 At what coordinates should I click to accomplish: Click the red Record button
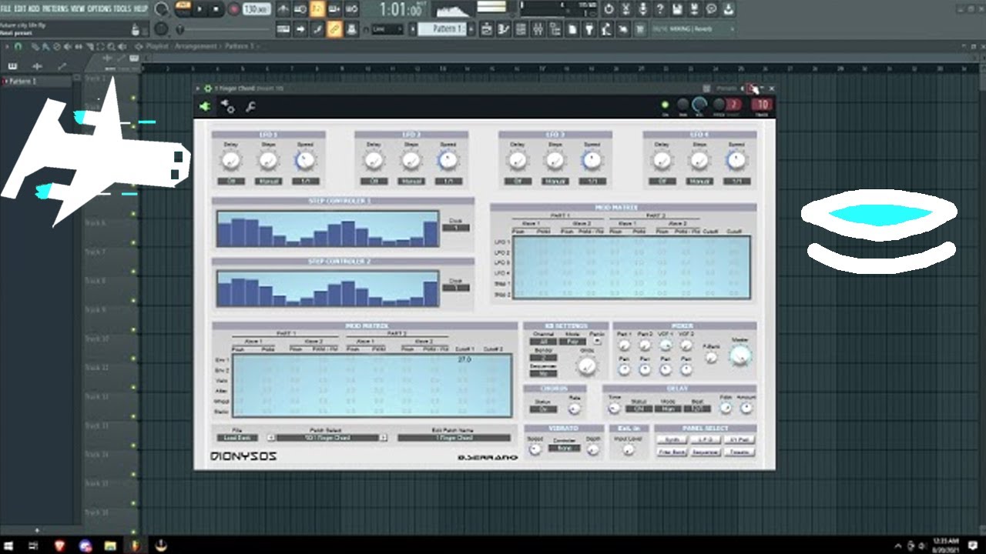click(233, 10)
